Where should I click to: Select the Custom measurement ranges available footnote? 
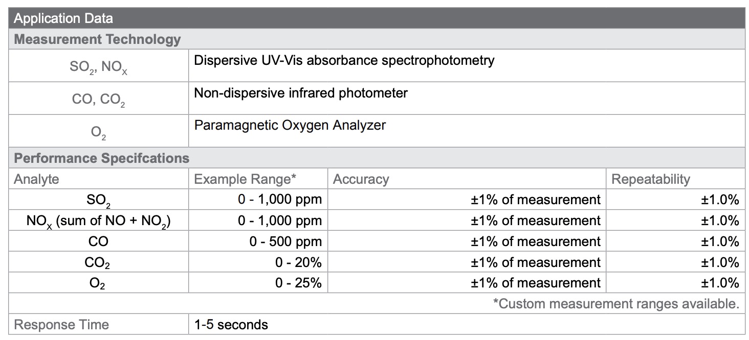tap(616, 304)
